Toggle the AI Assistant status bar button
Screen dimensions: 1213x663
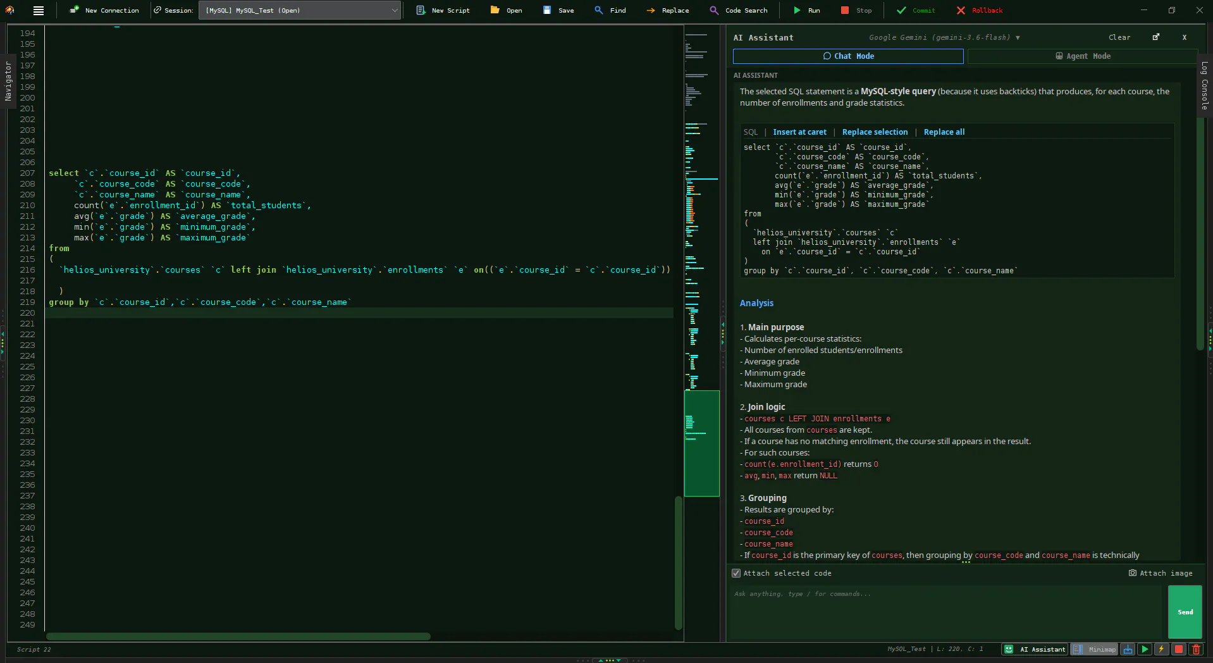(x=1035, y=649)
